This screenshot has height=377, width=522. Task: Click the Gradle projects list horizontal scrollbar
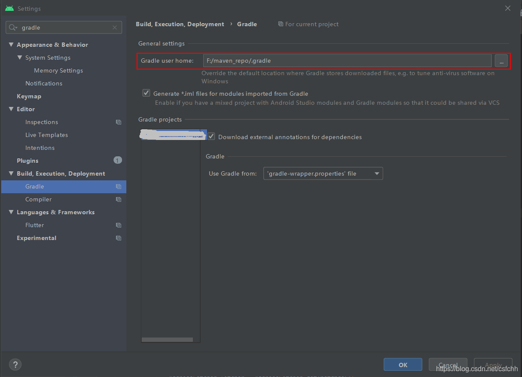(x=167, y=340)
